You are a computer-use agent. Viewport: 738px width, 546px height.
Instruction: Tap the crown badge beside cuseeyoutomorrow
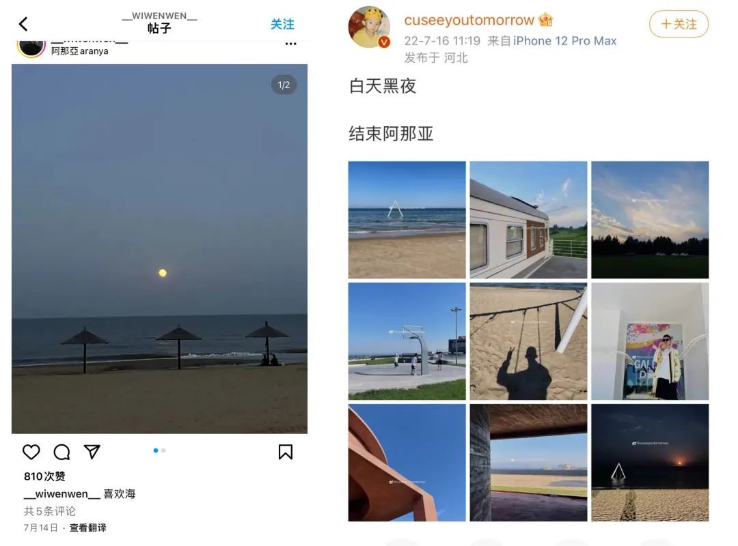click(x=545, y=20)
